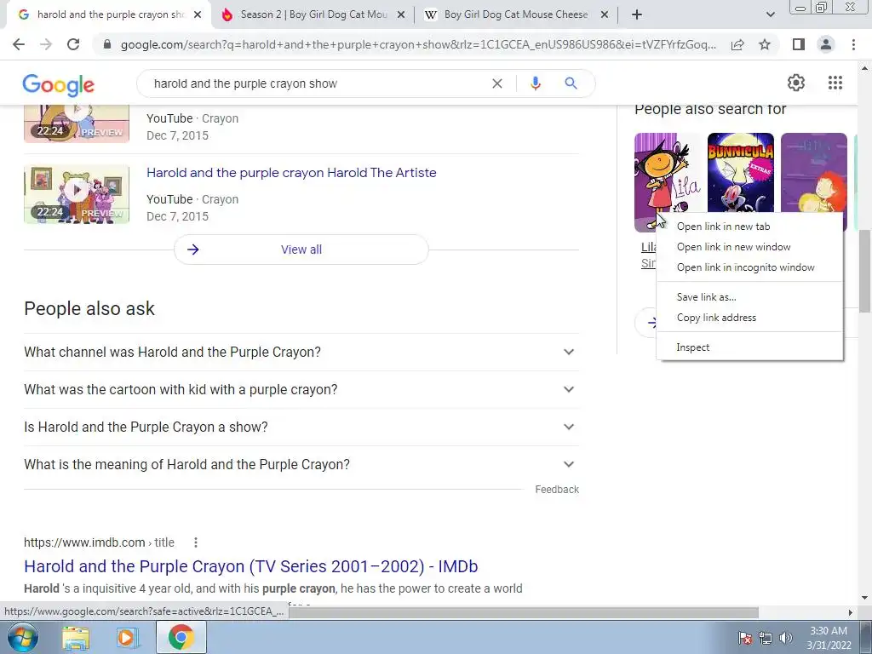The image size is (872, 654).
Task: Open the IMDb result's three-dot options
Action: pos(196,542)
